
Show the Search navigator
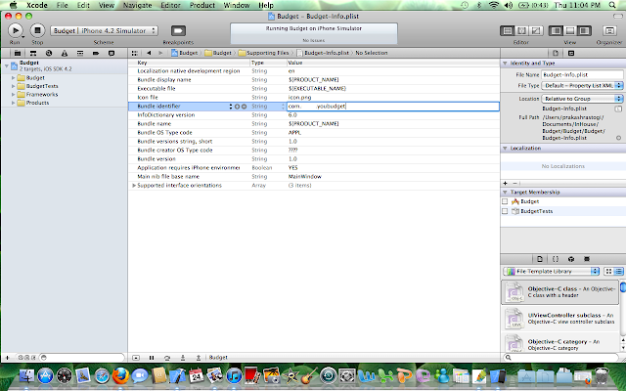point(49,53)
